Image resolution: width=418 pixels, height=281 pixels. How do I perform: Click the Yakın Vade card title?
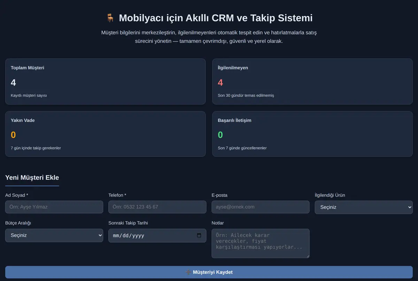click(23, 120)
